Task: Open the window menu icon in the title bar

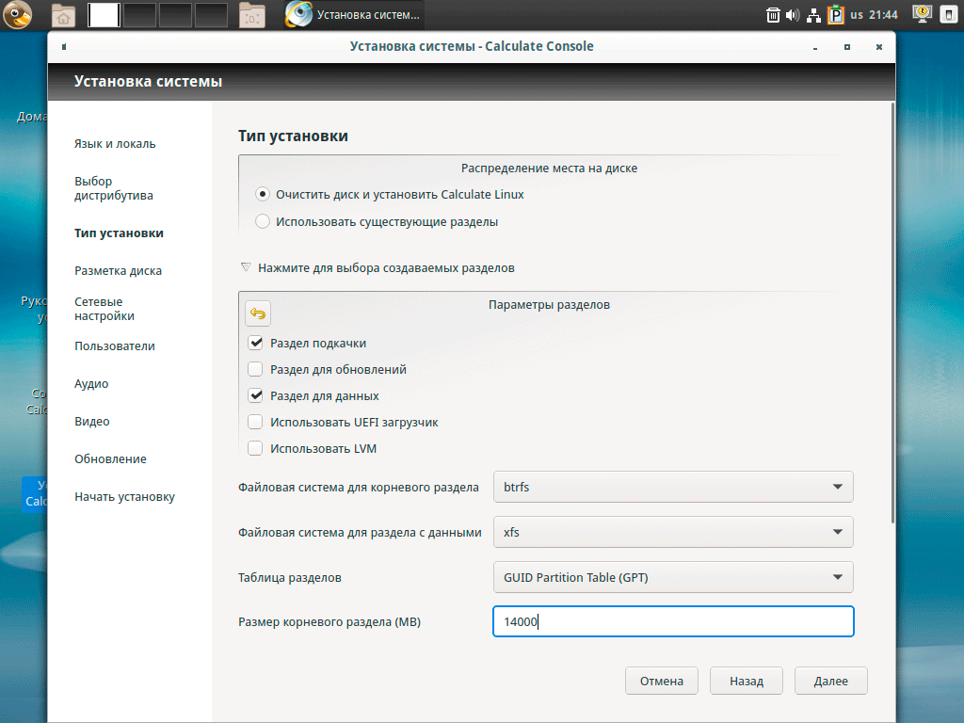Action: pos(64,47)
